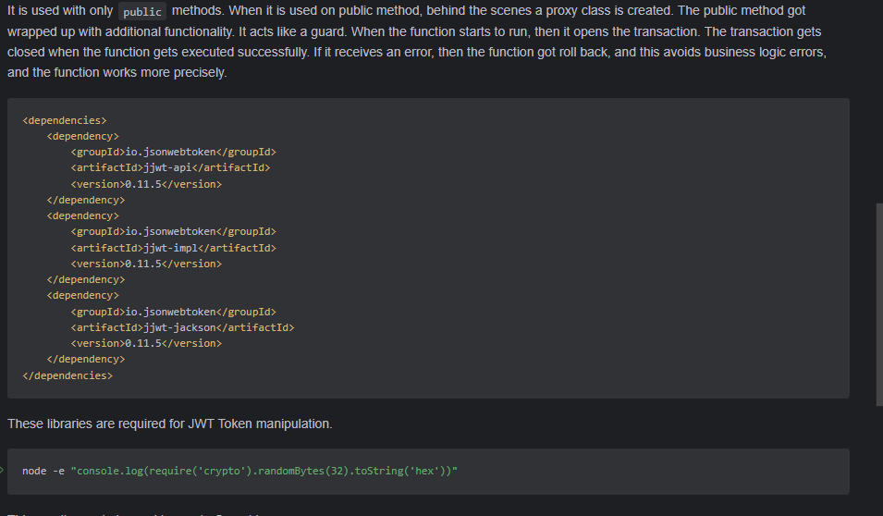Screen dimensions: 883x516
Task: Click the artifactId jjwt-jackson line
Action: click(182, 327)
